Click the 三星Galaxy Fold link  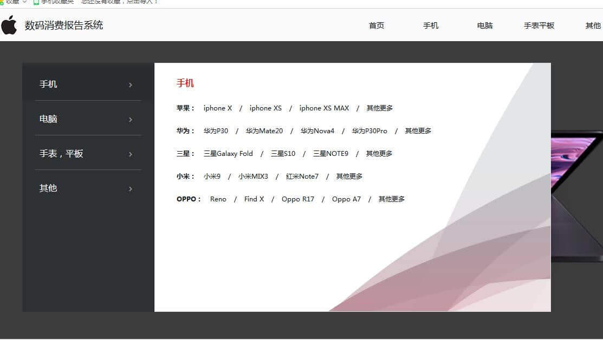228,154
